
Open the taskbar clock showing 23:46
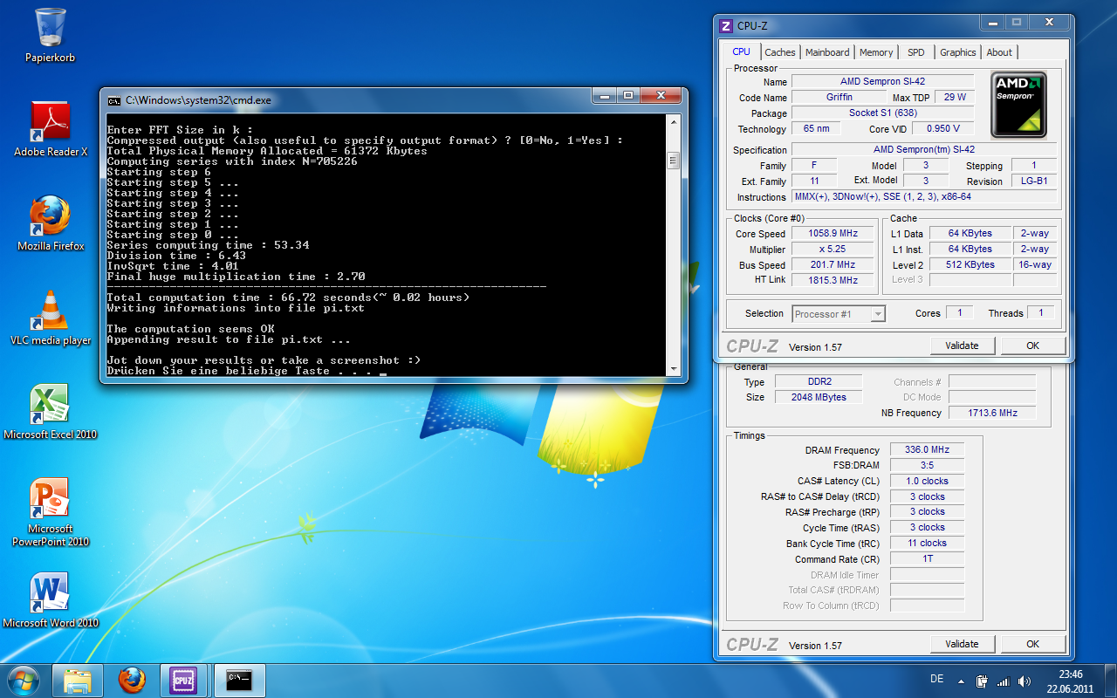point(1070,681)
